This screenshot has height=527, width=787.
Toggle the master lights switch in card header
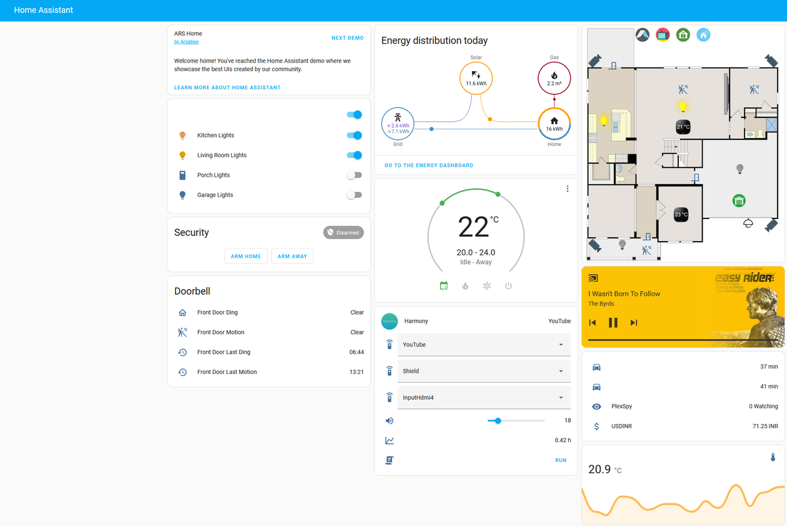pyautogui.click(x=354, y=115)
